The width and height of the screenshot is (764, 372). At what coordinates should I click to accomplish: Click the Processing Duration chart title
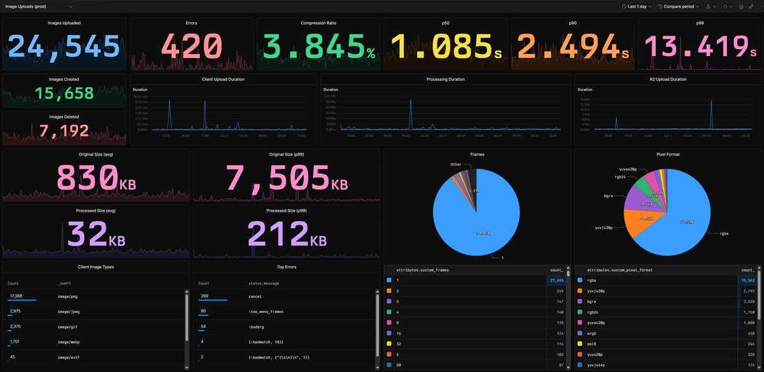click(445, 79)
